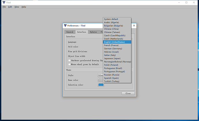199x121 pixels.
Task: Change the blue Selection color swatch
Action: coord(101,85)
